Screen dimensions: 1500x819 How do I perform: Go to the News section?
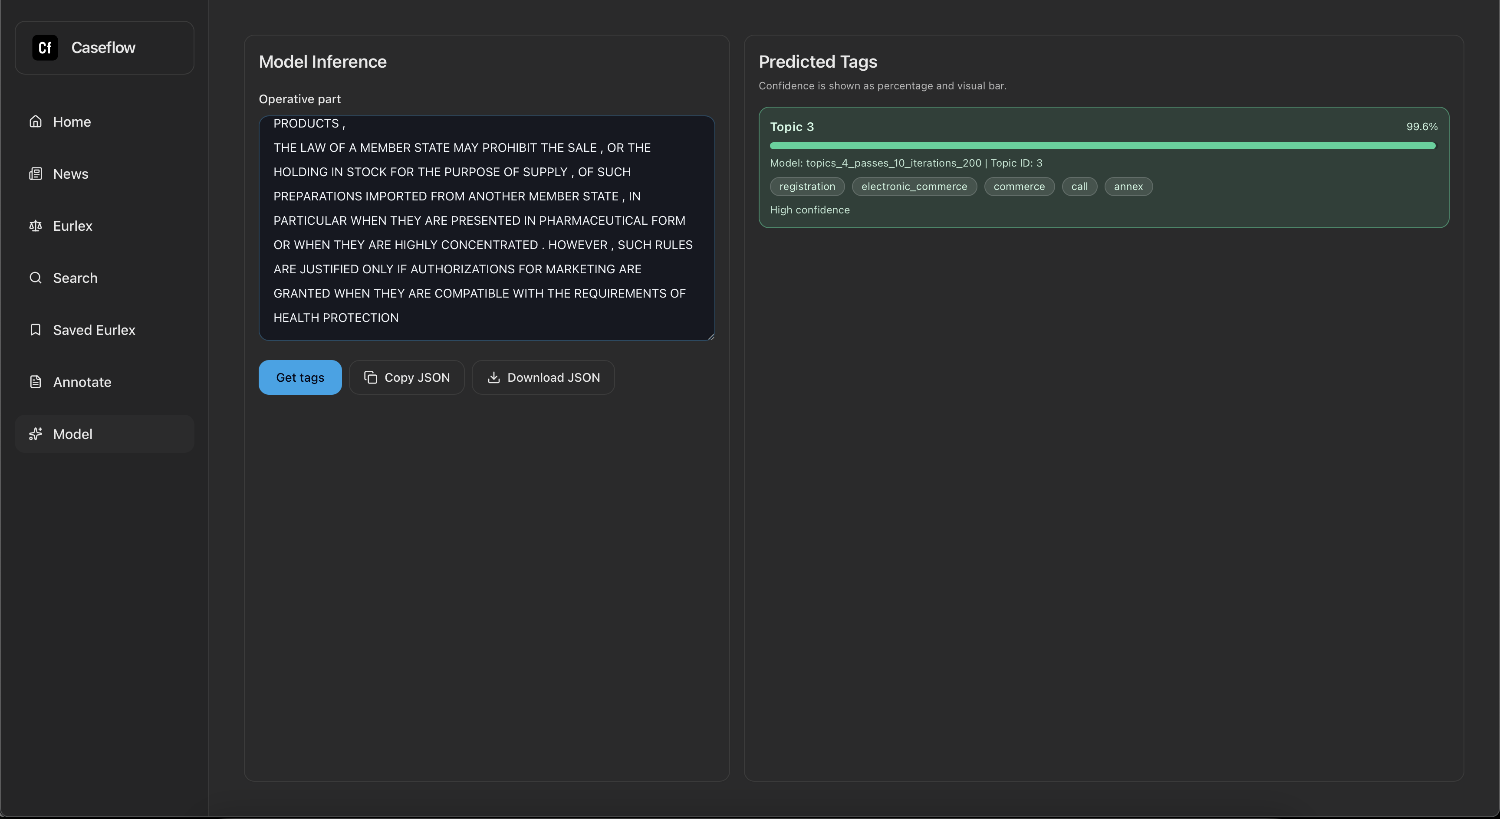(104, 174)
